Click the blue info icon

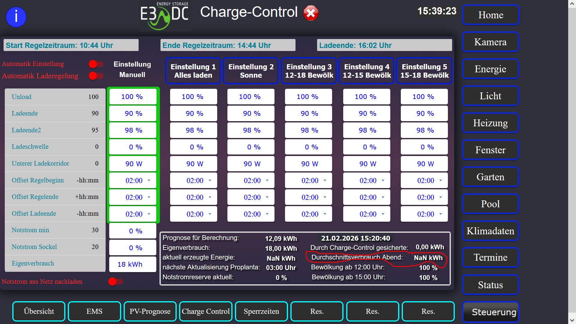click(x=16, y=17)
